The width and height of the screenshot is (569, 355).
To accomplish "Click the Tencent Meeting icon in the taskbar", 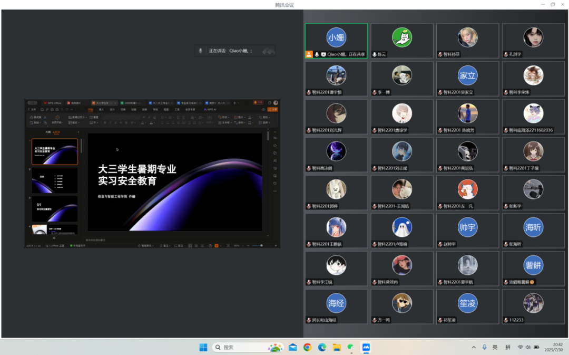I will coord(366,348).
